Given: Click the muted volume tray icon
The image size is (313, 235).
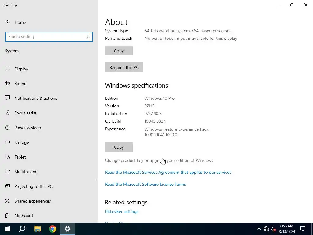Looking at the screenshot, I should click(x=273, y=229).
